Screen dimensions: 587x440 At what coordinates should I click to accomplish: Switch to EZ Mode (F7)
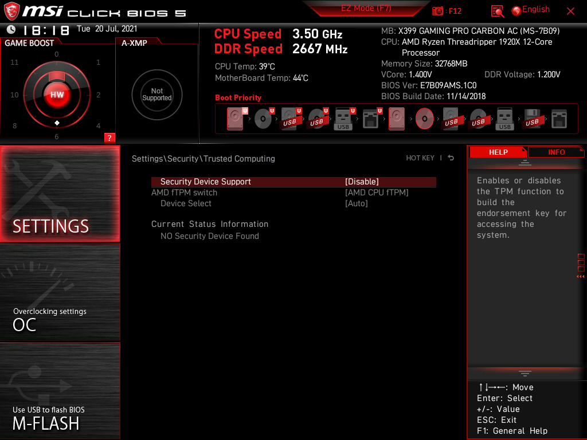pos(366,9)
